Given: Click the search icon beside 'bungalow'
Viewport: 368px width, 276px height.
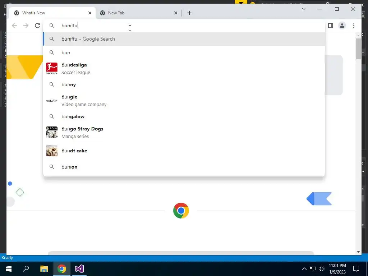Looking at the screenshot, I should pos(52,116).
